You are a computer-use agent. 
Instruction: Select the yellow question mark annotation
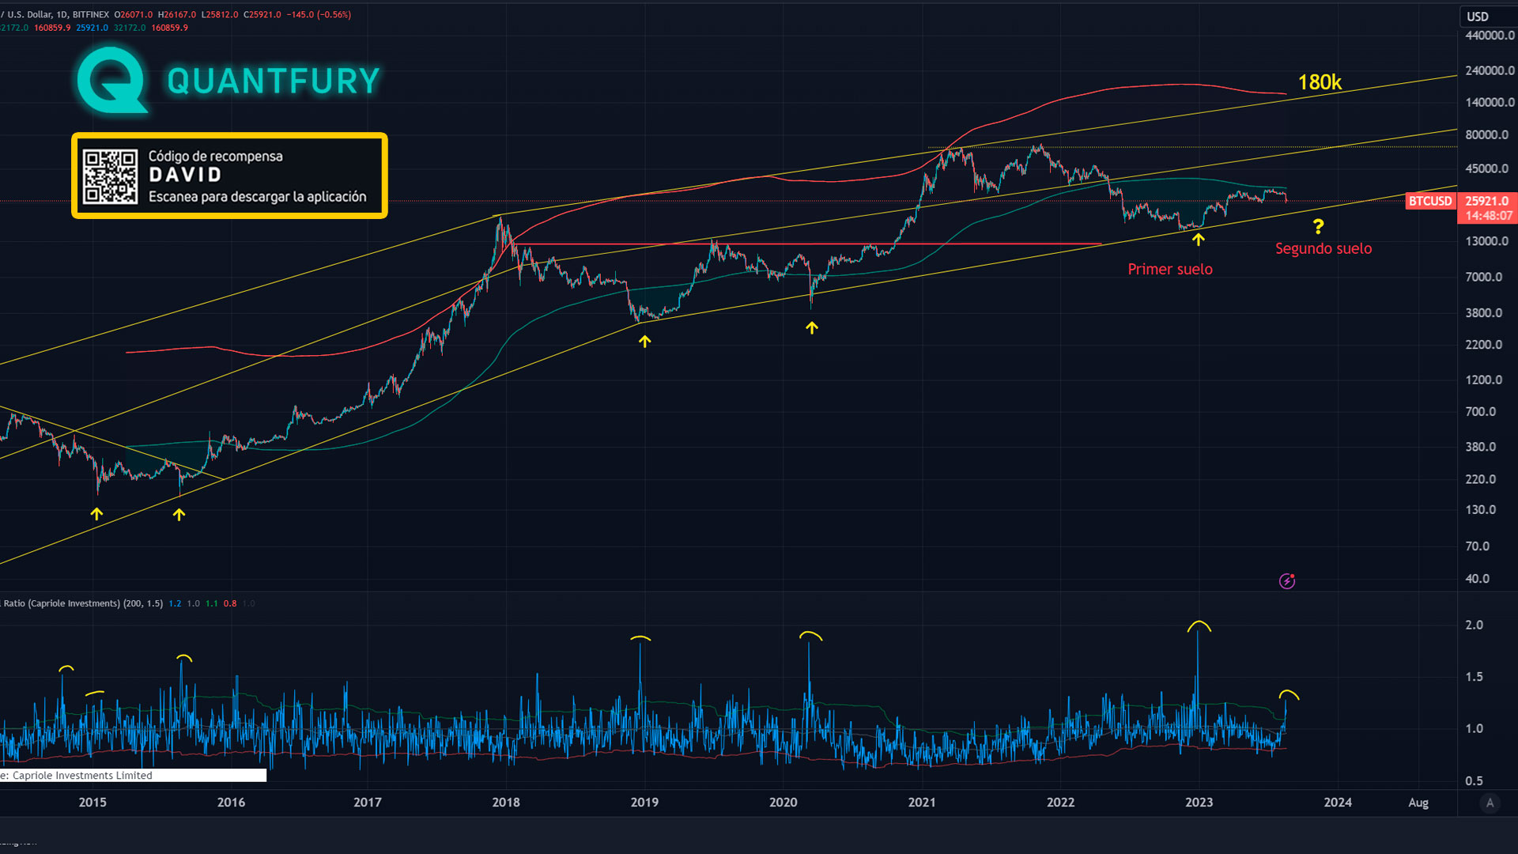tap(1318, 227)
